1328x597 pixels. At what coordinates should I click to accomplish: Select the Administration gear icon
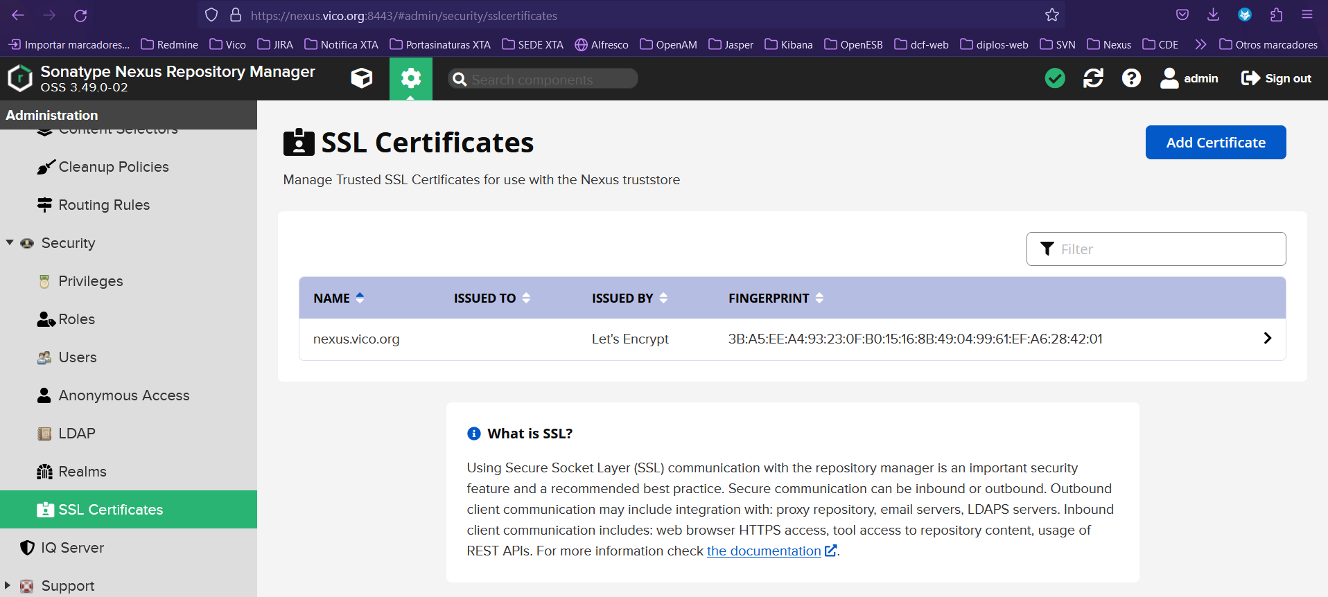coord(411,78)
